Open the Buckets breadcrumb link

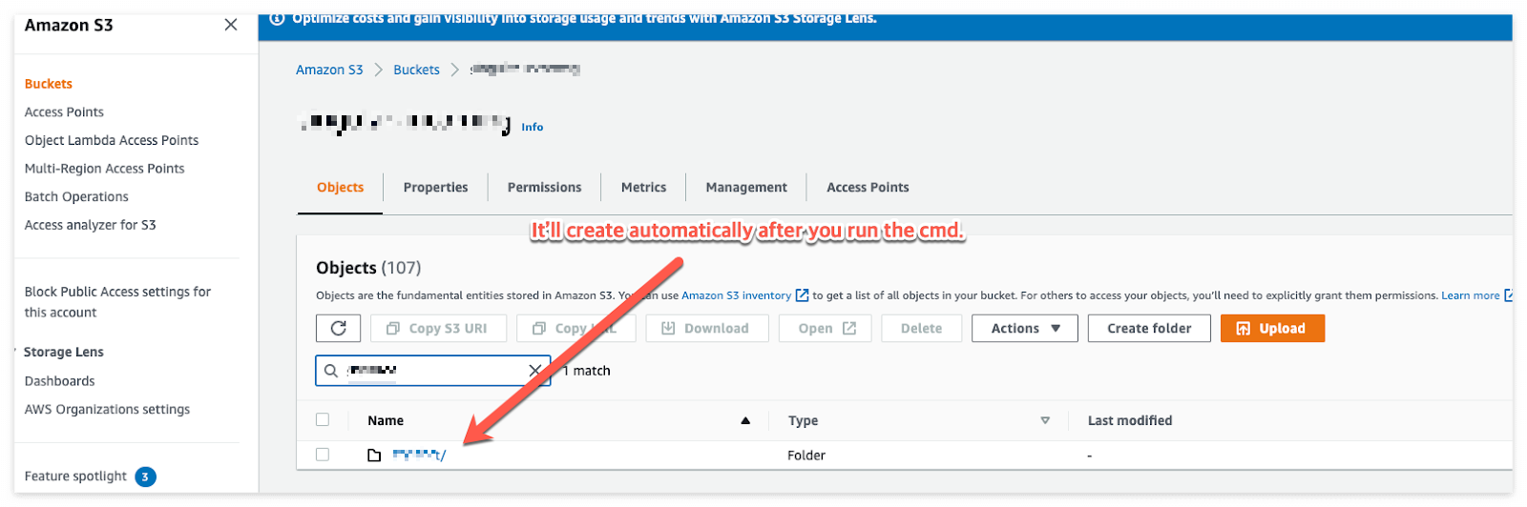coord(416,70)
